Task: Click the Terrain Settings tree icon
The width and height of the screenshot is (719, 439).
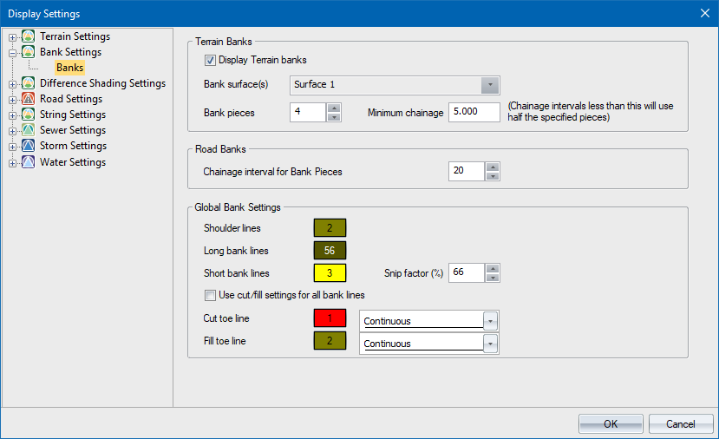Action: point(28,36)
